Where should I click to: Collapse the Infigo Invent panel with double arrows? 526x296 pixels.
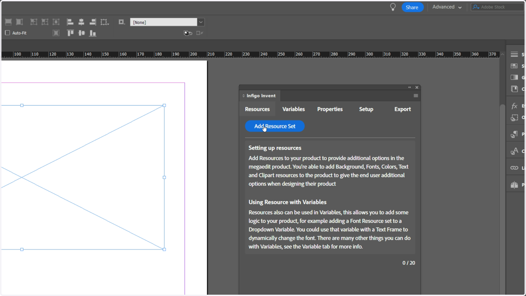410,87
